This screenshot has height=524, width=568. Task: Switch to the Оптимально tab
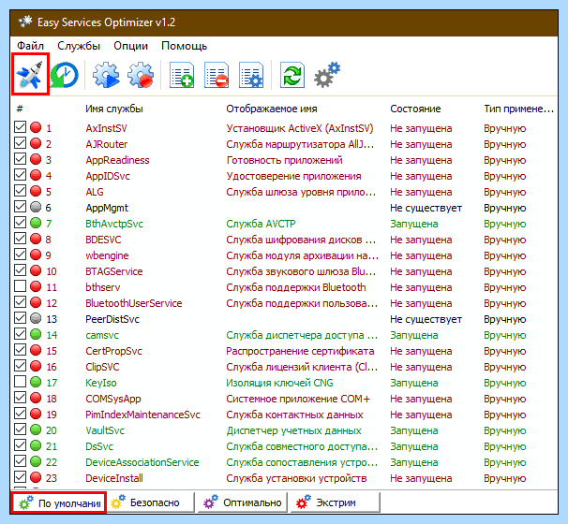(243, 502)
